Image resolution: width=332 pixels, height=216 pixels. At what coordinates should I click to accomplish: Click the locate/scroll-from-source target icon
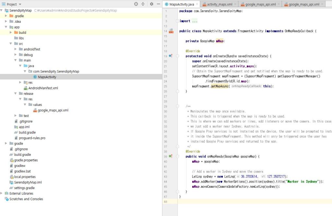pos(136,4)
